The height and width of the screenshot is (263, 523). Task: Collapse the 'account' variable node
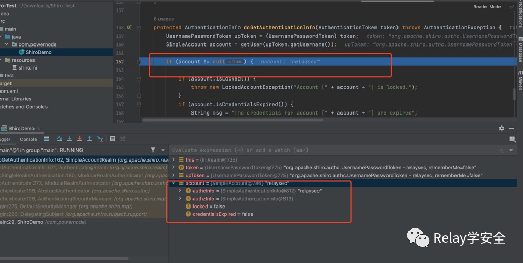click(x=174, y=183)
